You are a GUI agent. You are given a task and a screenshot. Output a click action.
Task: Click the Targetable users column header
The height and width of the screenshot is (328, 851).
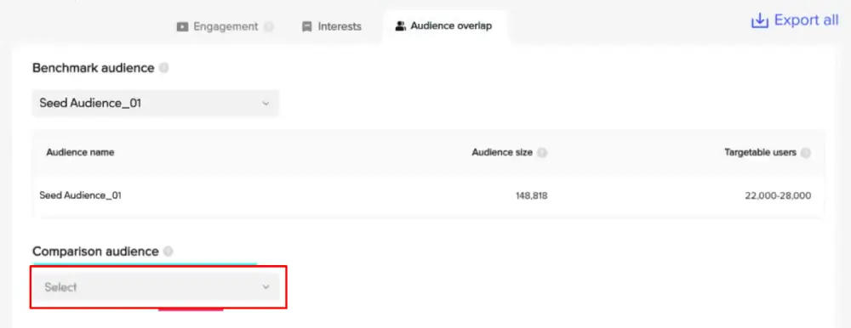click(x=760, y=152)
